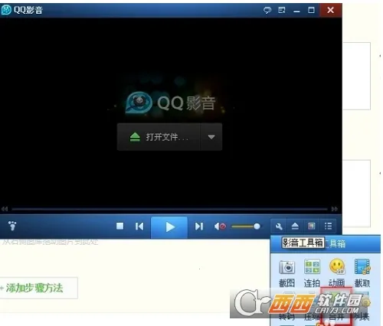Select the 连拍 burst capture tool

click(x=312, y=273)
